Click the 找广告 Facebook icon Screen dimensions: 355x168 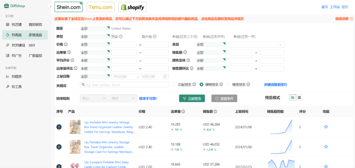pos(8,56)
